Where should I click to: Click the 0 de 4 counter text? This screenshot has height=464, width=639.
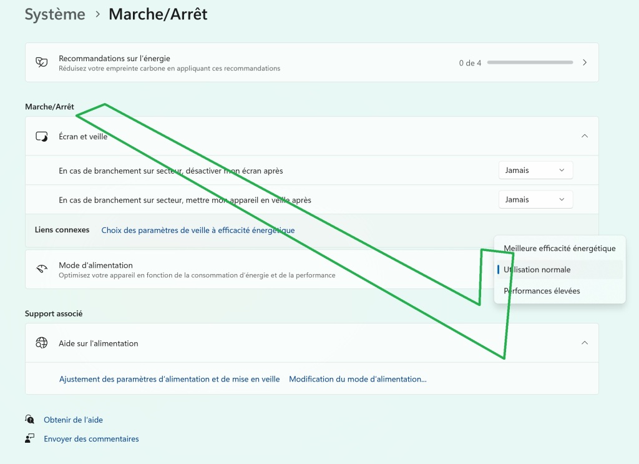(x=471, y=63)
